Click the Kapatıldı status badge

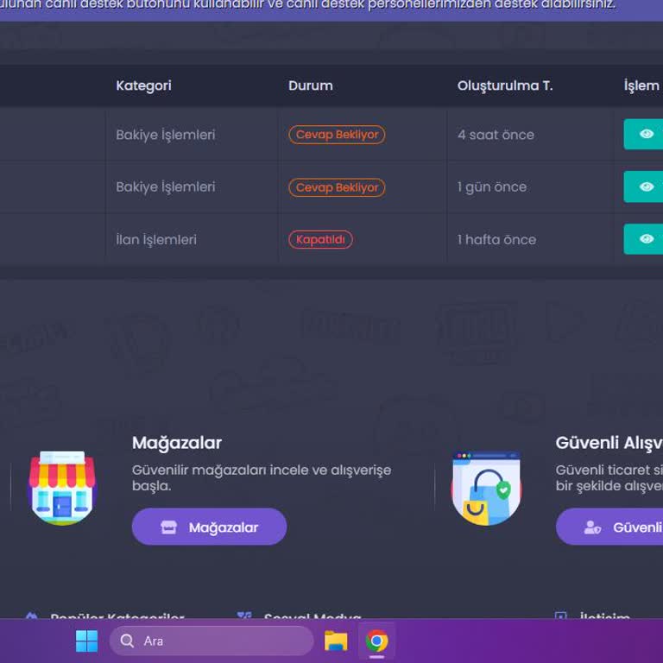point(320,239)
